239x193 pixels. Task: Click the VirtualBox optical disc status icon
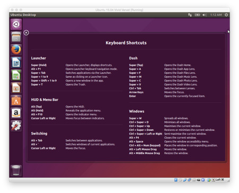pos(180,180)
